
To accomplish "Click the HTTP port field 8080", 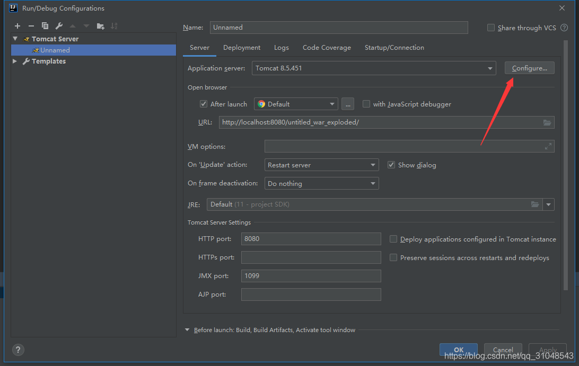I will click(311, 239).
